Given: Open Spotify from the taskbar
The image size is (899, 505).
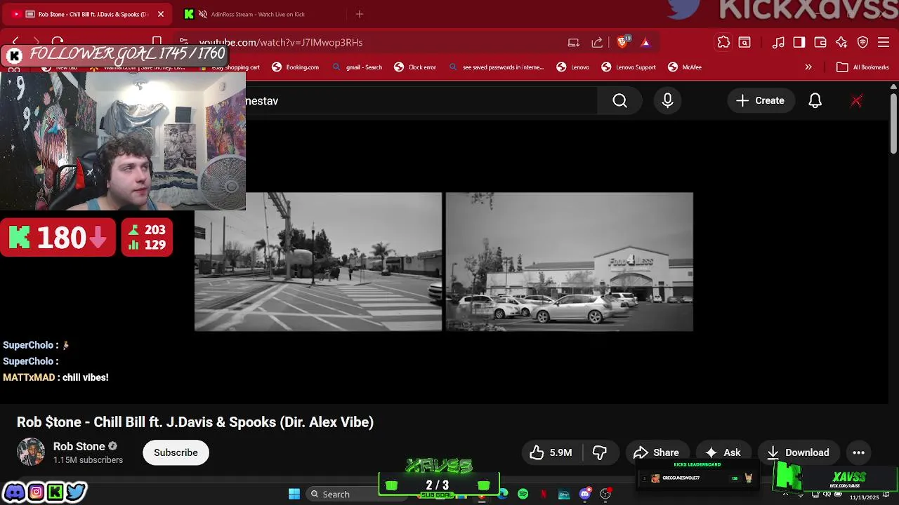Looking at the screenshot, I should pyautogui.click(x=523, y=494).
